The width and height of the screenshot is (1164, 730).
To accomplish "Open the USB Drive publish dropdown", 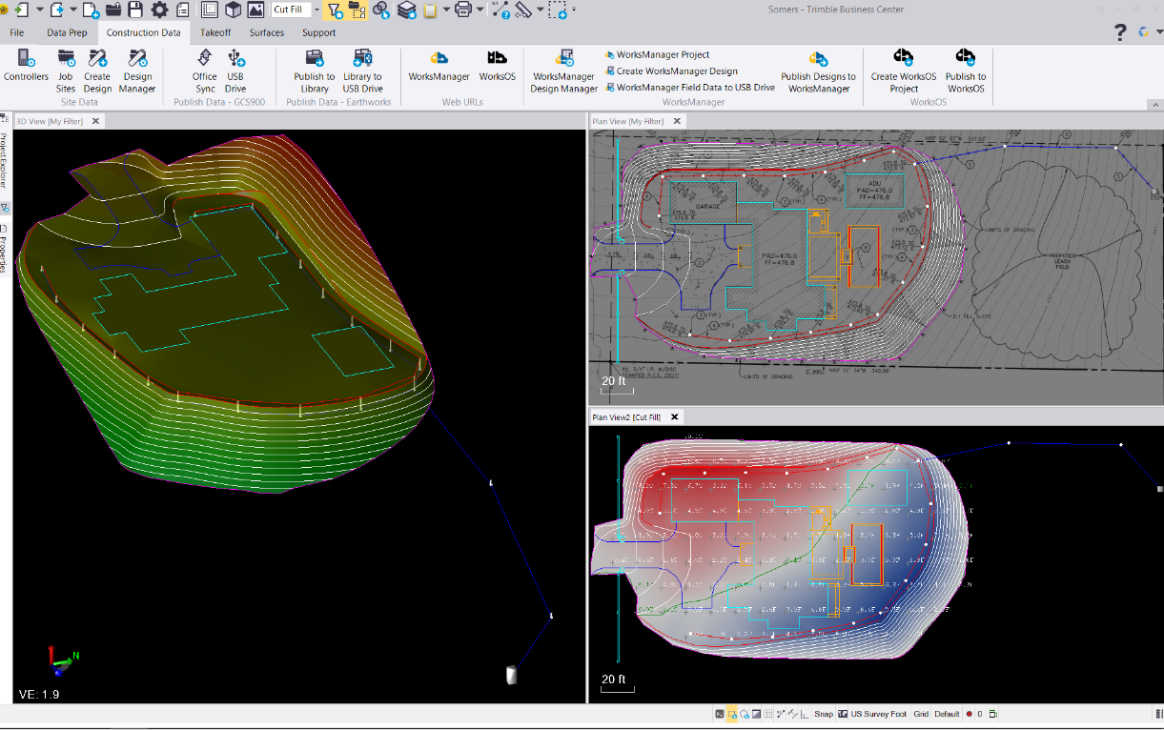I will pyautogui.click(x=235, y=71).
